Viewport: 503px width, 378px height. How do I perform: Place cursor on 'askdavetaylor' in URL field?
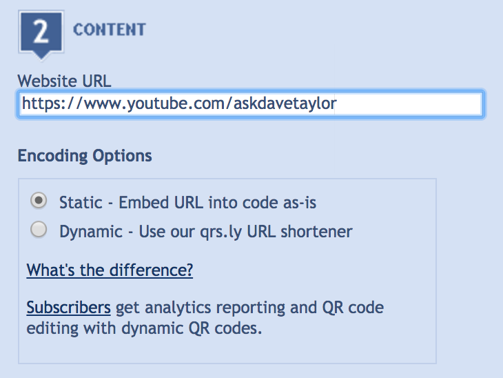tap(285, 103)
